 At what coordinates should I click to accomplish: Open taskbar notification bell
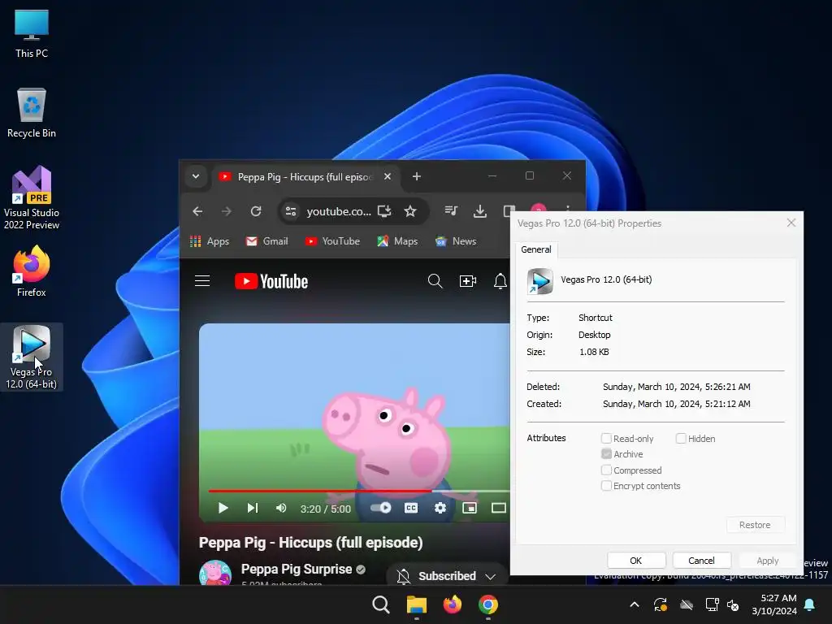[x=810, y=604]
